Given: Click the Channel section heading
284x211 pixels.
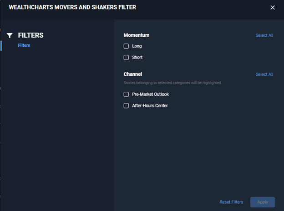Looking at the screenshot, I should 133,74.
